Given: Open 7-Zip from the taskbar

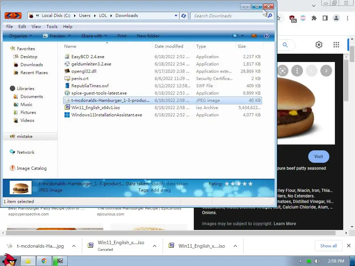Looking at the screenshot, I should (60, 261).
